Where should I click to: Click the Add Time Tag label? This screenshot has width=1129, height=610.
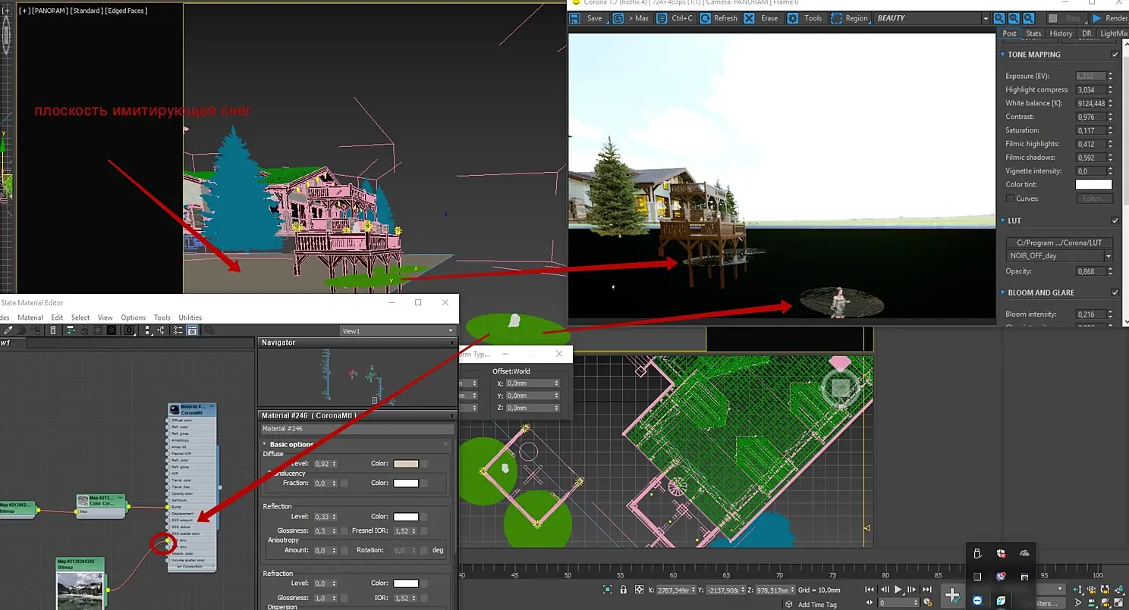[x=817, y=605]
